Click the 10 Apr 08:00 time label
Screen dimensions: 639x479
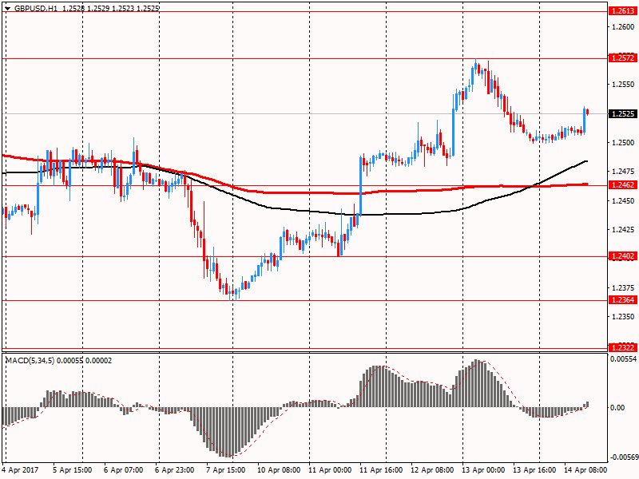point(279,470)
